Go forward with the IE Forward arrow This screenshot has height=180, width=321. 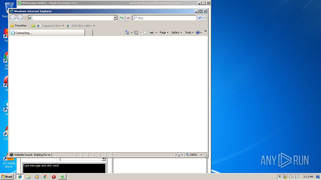click(20, 18)
